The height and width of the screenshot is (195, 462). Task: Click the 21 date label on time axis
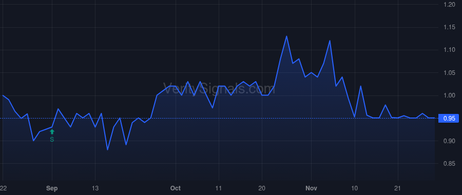tap(397, 188)
